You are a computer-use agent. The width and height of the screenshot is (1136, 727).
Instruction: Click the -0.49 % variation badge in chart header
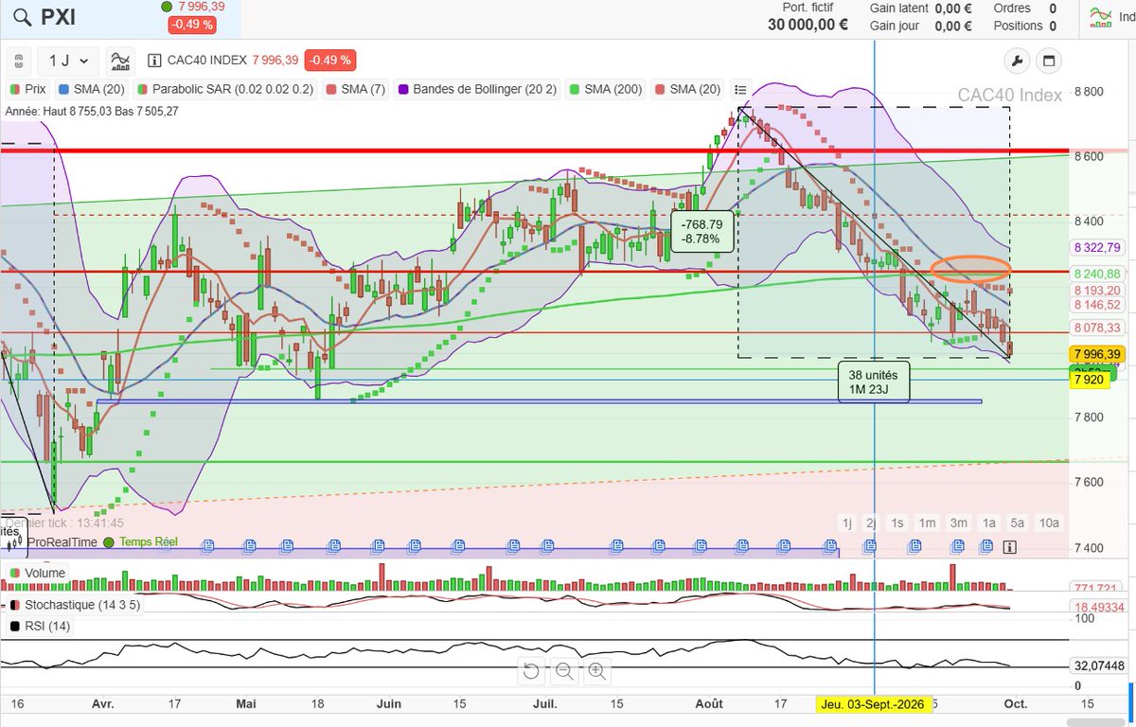pyautogui.click(x=330, y=61)
